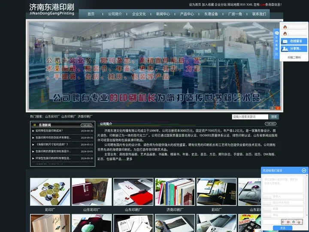The width and height of the screenshot is (309, 232).
Task: Open the XML sitemap link
Action: tap(249, 5)
